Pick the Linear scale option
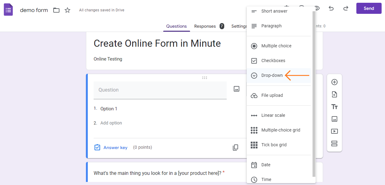Image resolution: width=385 pixels, height=185 pixels. (273, 115)
